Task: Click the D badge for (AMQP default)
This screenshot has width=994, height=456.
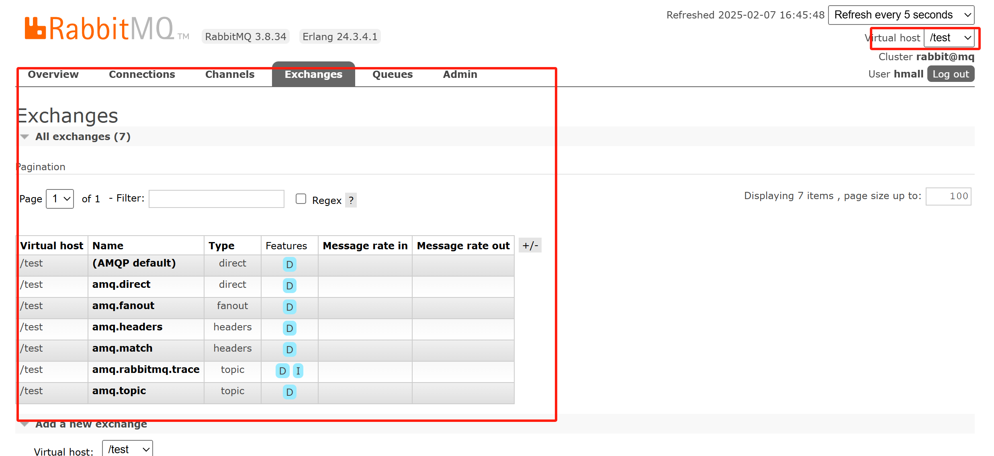Action: pos(289,265)
